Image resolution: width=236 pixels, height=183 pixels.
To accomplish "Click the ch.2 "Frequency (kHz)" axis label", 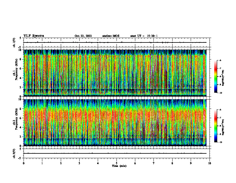I will [16, 119].
